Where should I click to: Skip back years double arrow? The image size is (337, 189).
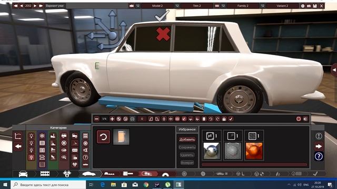coord(15,6)
